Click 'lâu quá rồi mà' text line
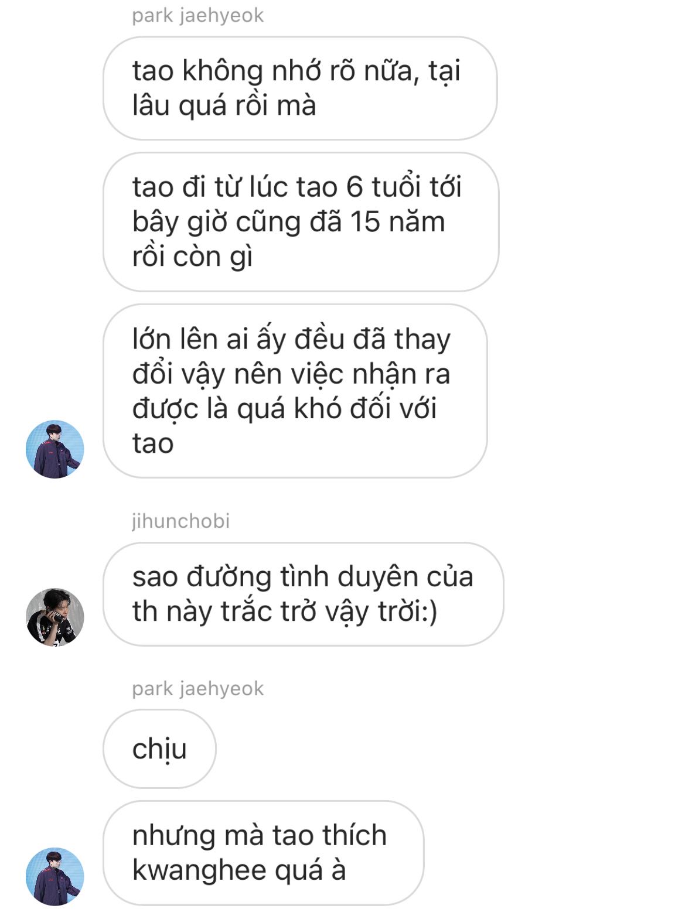 pos(224,105)
